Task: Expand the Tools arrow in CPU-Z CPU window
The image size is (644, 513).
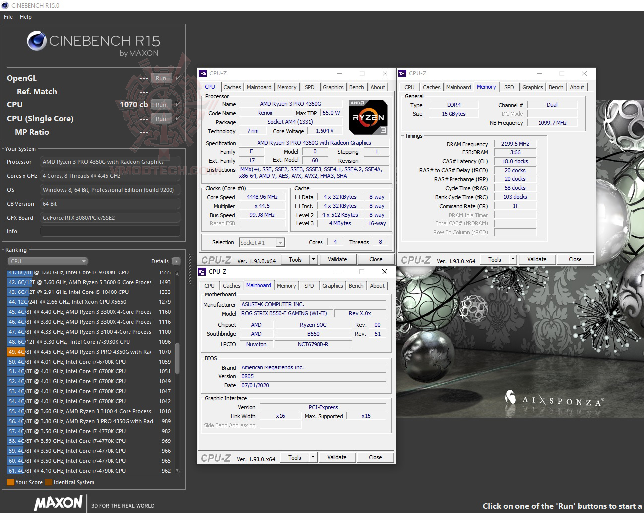Action: [x=313, y=259]
